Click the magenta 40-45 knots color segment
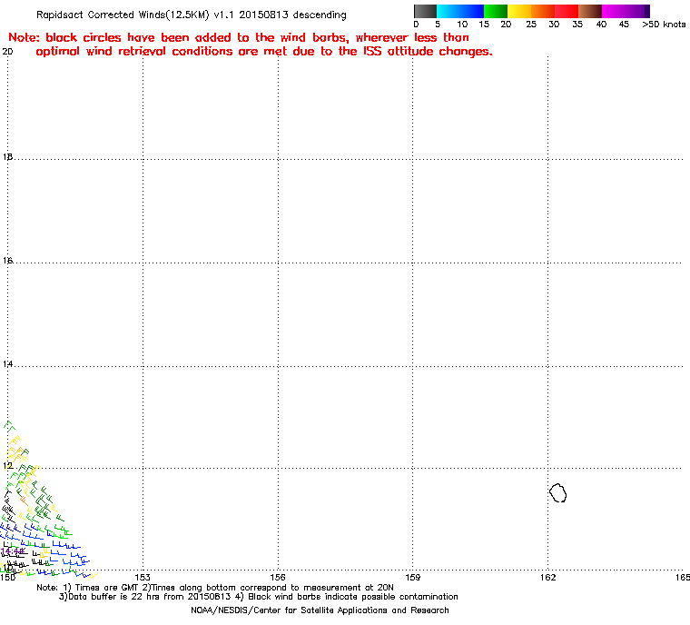The height and width of the screenshot is (625, 690). (614, 11)
